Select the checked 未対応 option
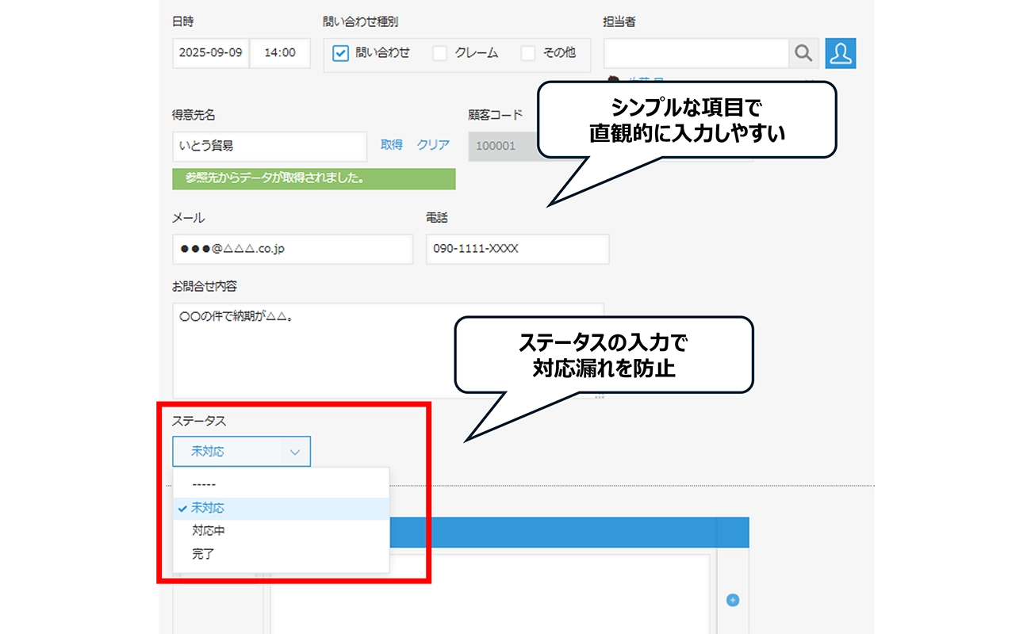The height and width of the screenshot is (634, 1031). (x=207, y=507)
